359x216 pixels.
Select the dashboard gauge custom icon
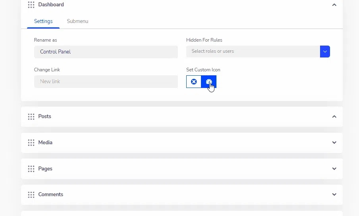209,82
